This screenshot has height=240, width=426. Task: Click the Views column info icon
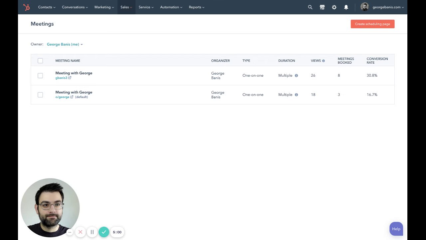click(323, 61)
